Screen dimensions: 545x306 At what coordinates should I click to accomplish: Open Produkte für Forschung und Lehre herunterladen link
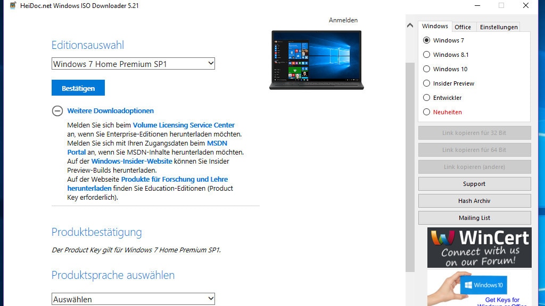[x=175, y=179]
